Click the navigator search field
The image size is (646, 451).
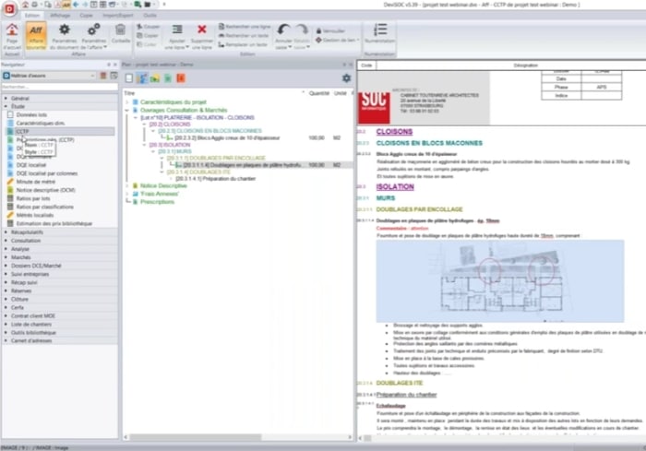[x=59, y=87]
